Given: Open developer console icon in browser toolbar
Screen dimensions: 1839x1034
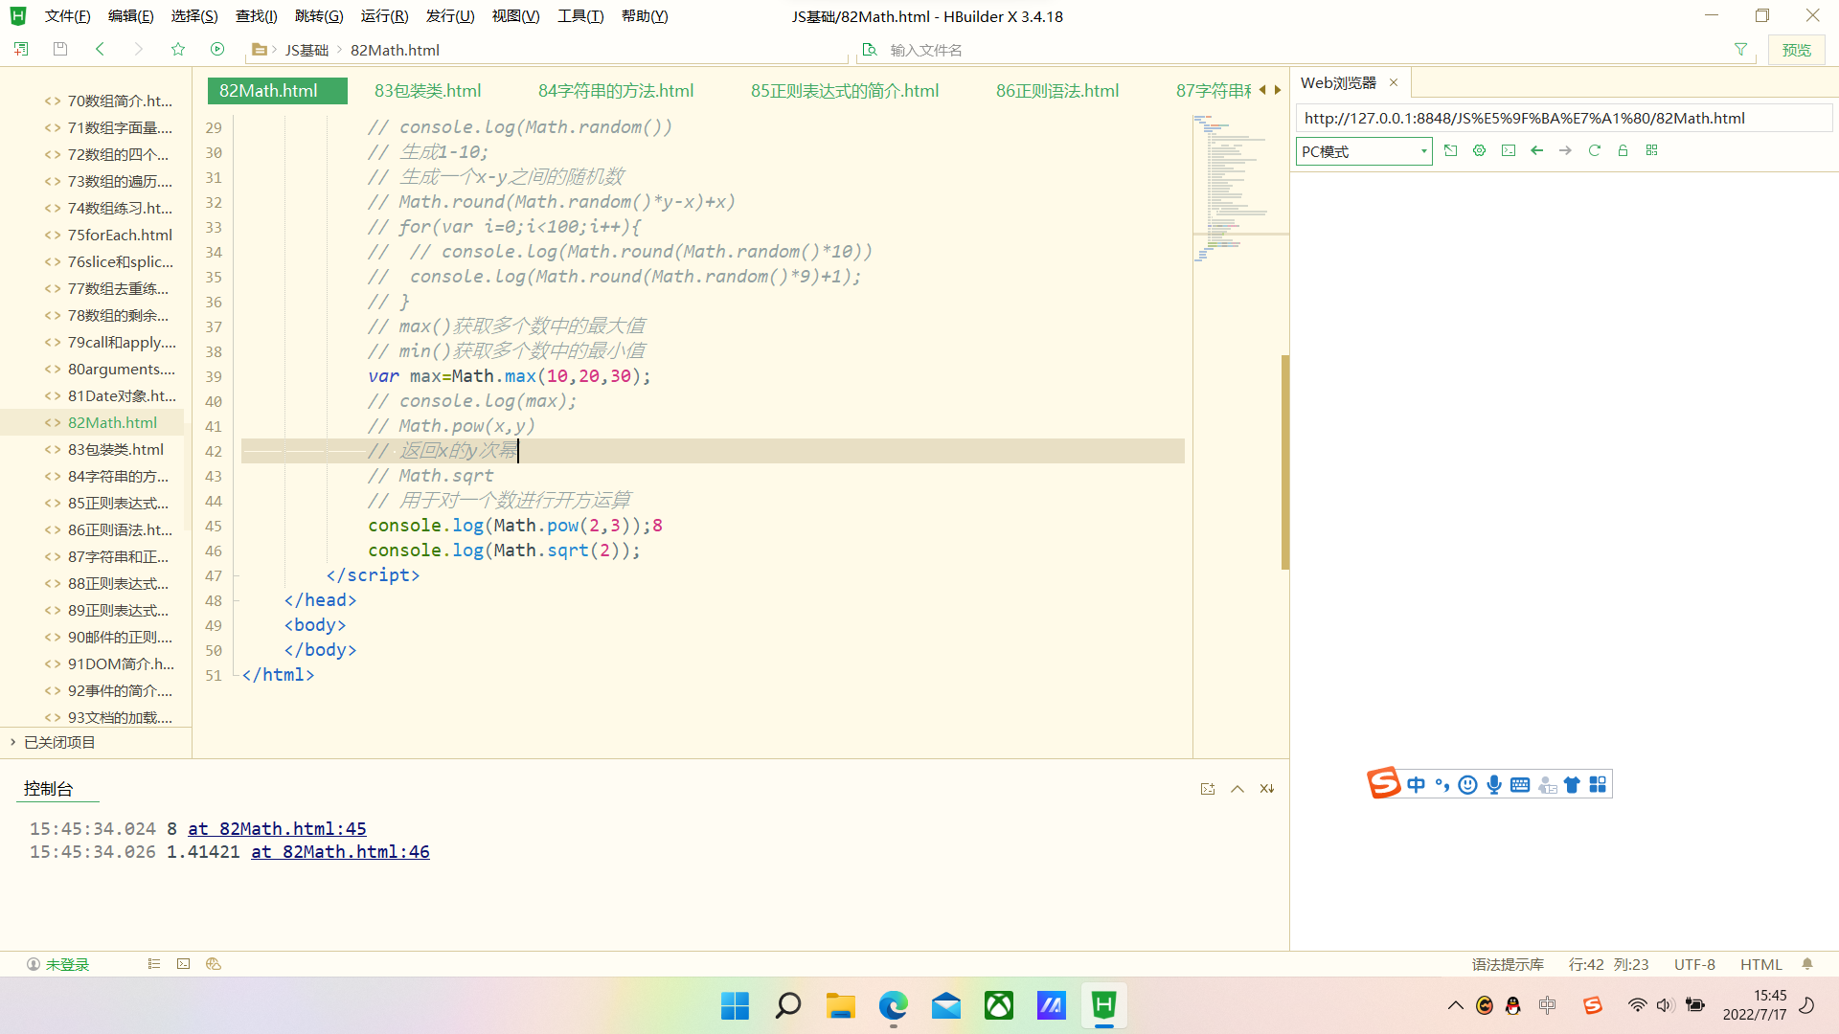Looking at the screenshot, I should pos(1508,150).
